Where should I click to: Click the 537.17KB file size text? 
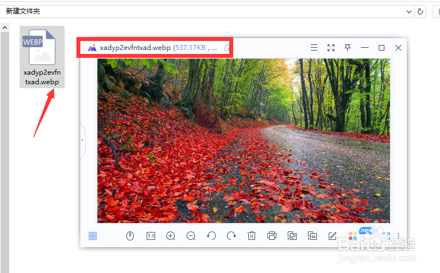190,48
